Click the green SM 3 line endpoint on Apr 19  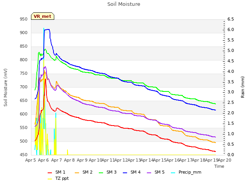tap(215, 104)
